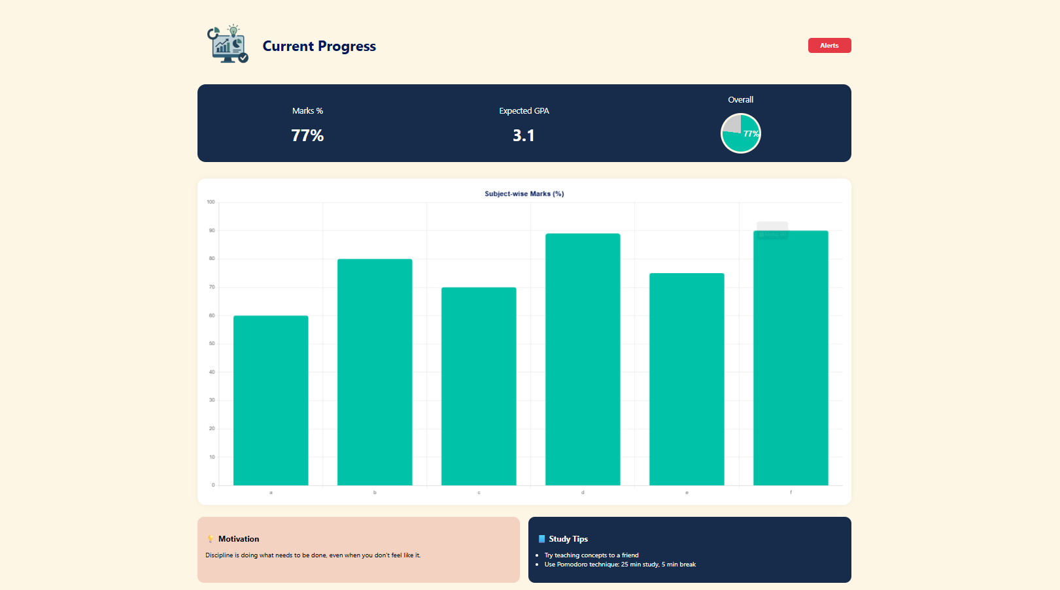Click the tallest bar for subject f
The height and width of the screenshot is (590, 1060).
pyautogui.click(x=791, y=358)
